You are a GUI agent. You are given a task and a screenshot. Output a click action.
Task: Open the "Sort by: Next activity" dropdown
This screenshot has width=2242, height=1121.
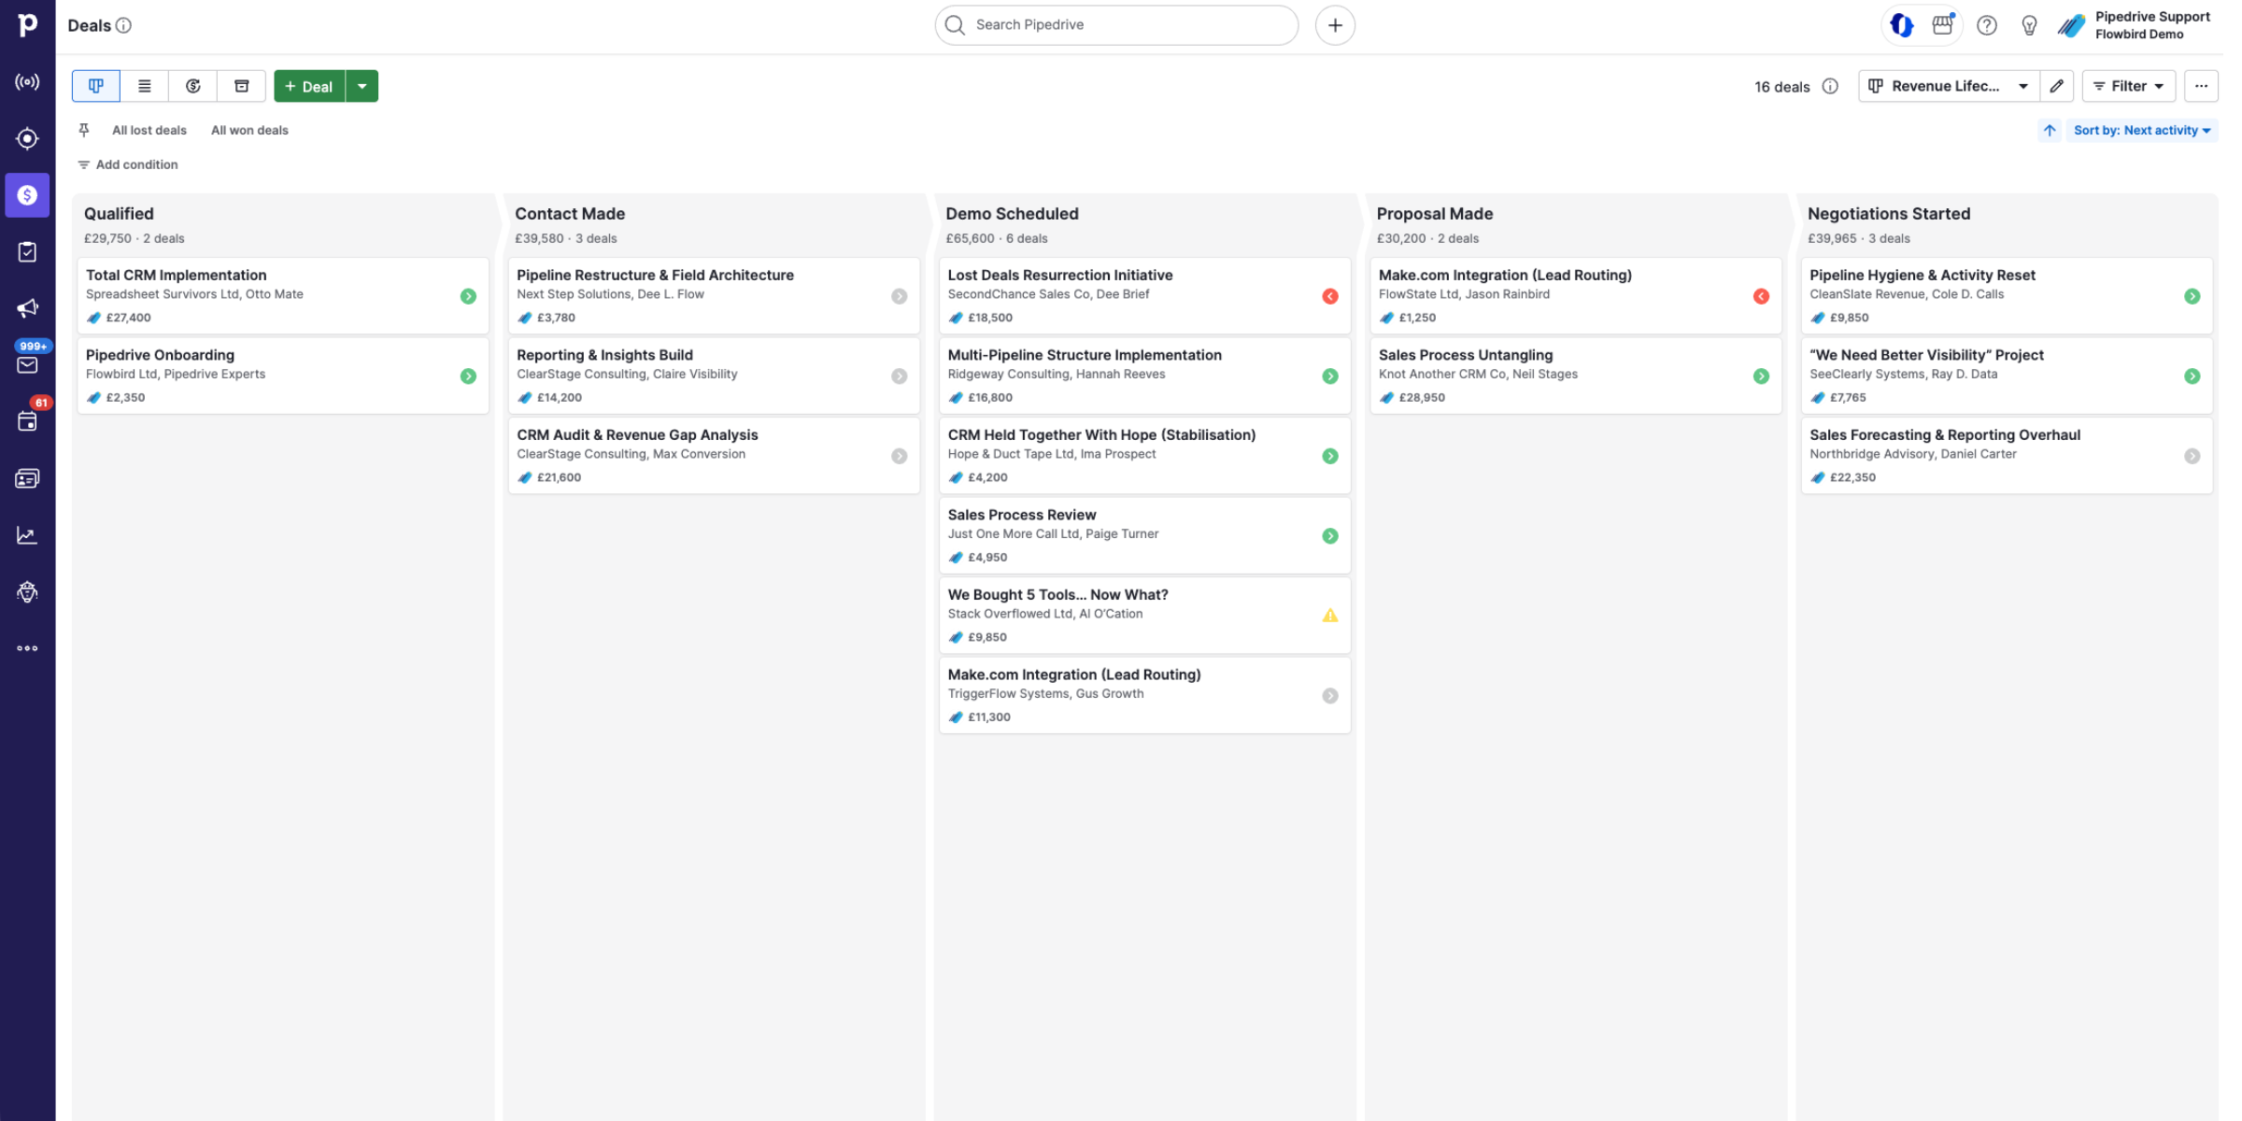coord(2143,130)
